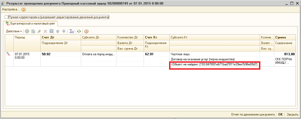
Task: Click the Delete (X) toolbar icon
Action: point(45,31)
